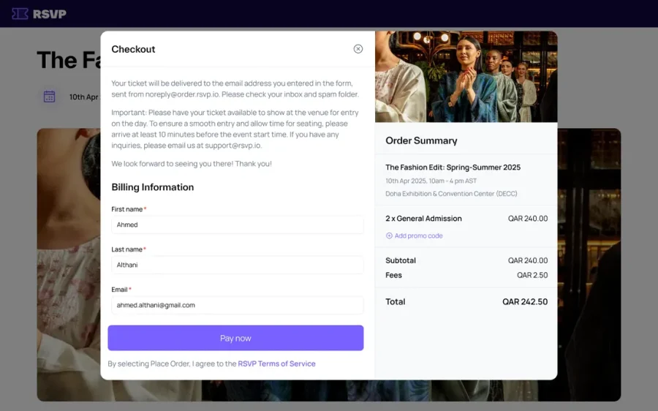Click the event photo thumbnail above Order Summary

point(466,77)
